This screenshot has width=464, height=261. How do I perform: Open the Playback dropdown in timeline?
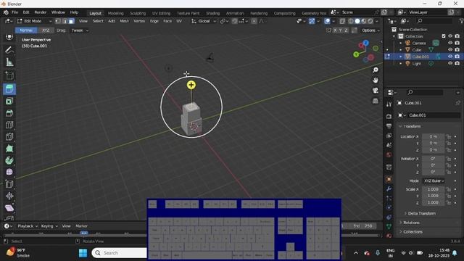(28, 225)
